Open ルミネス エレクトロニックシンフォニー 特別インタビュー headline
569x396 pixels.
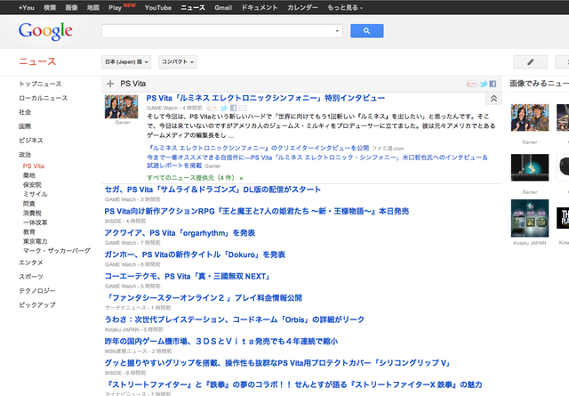tap(266, 98)
